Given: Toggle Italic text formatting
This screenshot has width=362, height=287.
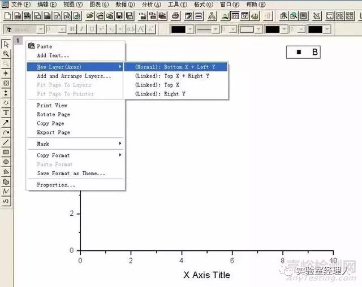Looking at the screenshot, I should [x=82, y=29].
